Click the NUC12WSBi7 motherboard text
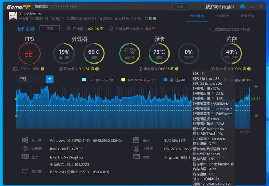The height and width of the screenshot is (186, 269). point(174,141)
